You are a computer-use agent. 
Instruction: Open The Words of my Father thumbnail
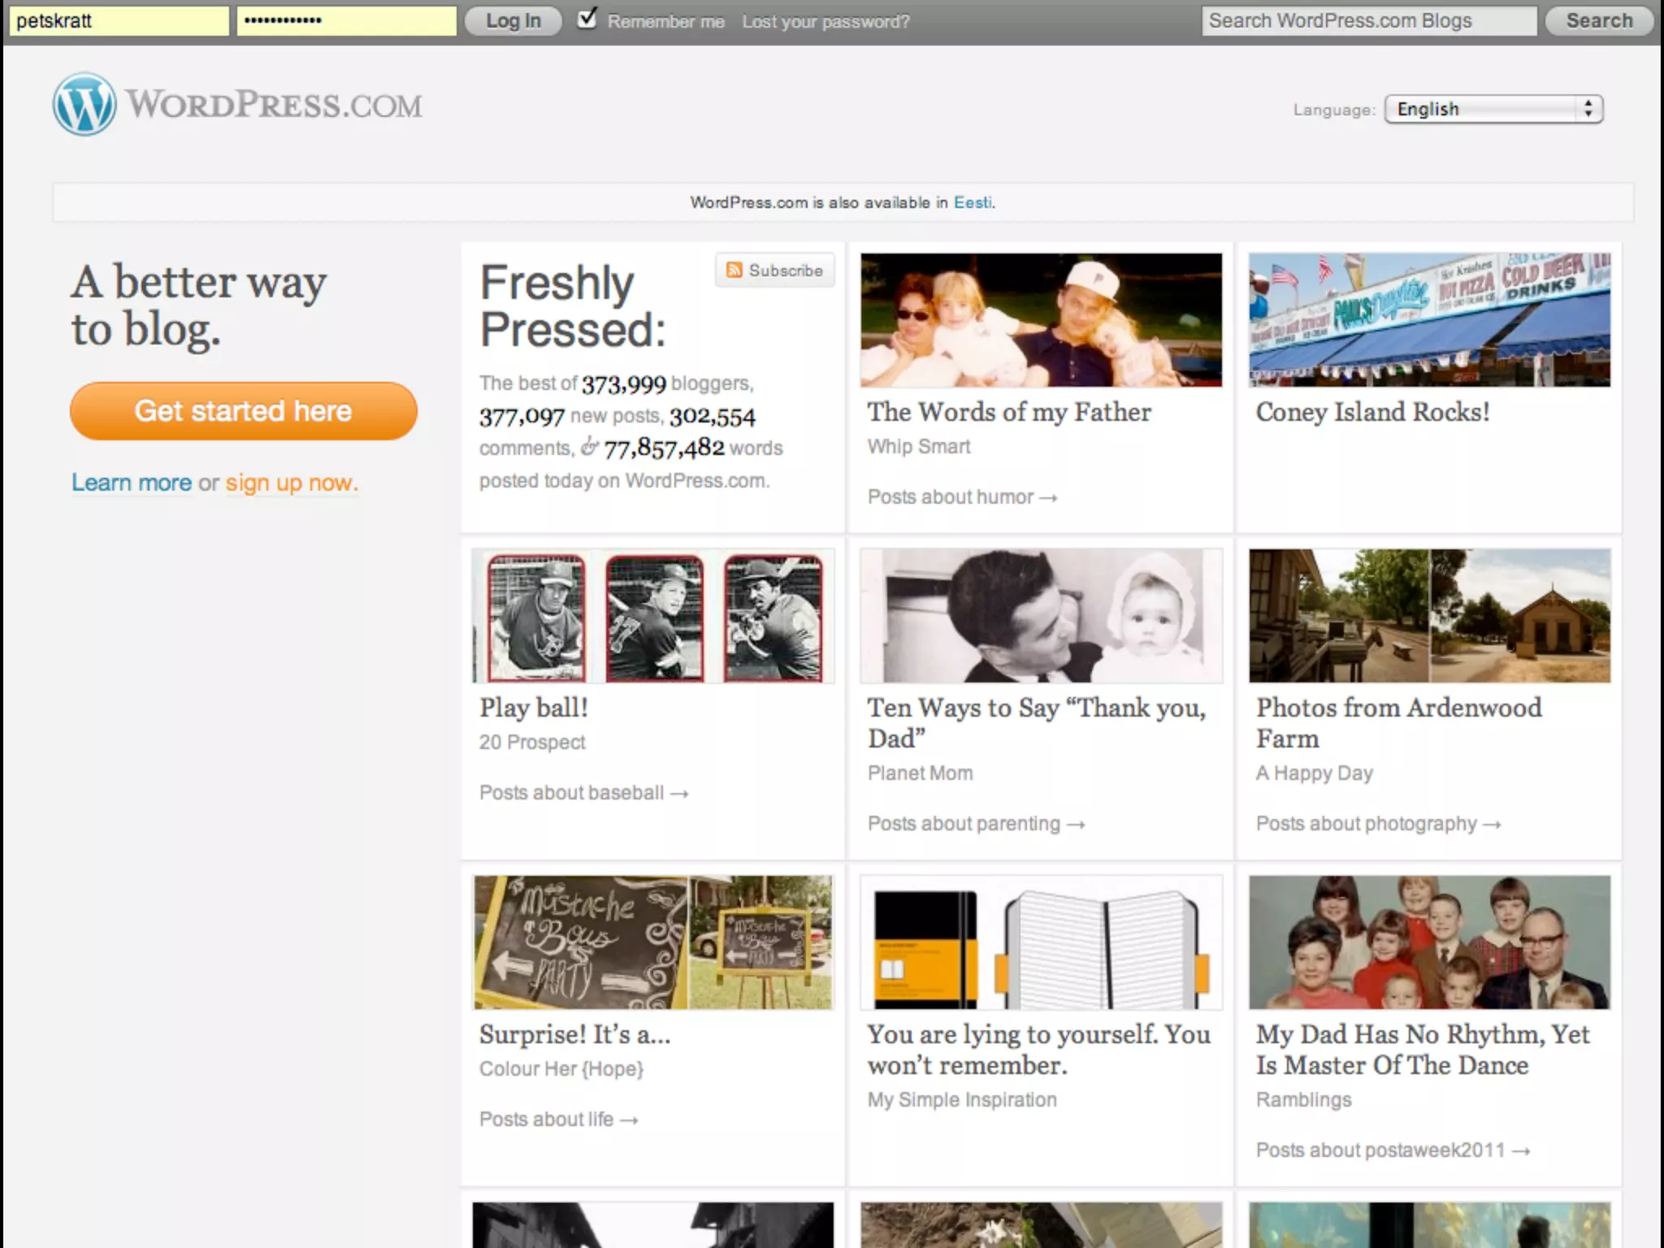click(x=1041, y=320)
